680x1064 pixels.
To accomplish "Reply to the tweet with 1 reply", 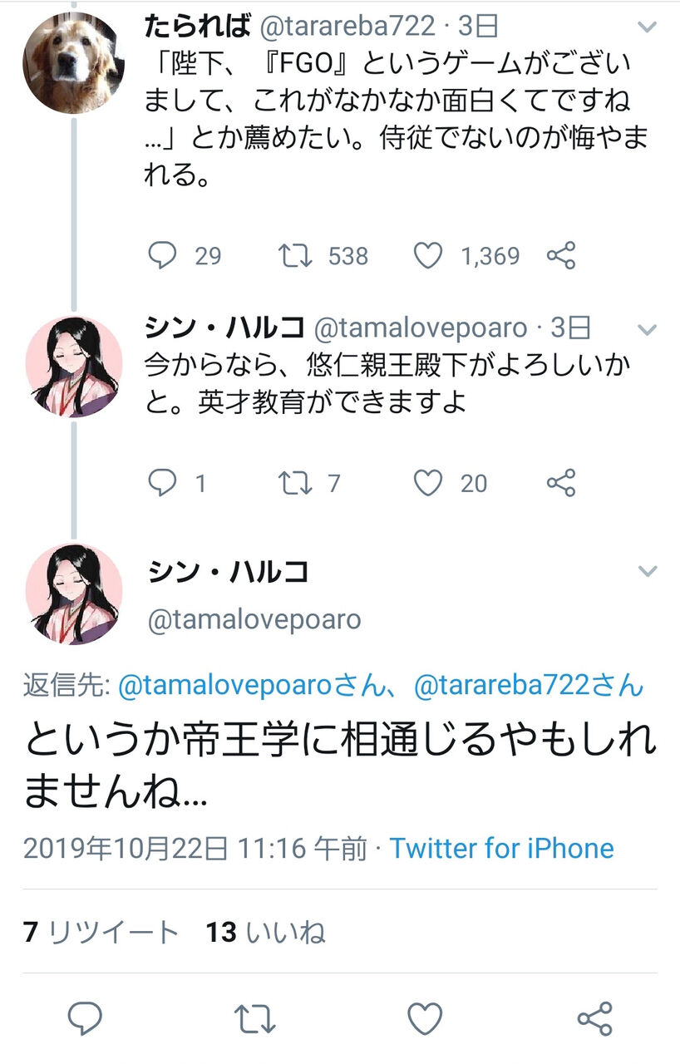I will coord(162,482).
